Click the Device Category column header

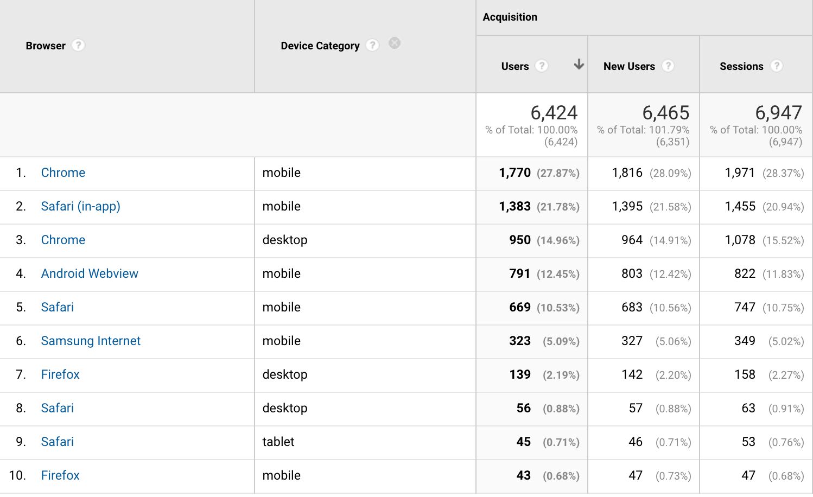pos(320,46)
